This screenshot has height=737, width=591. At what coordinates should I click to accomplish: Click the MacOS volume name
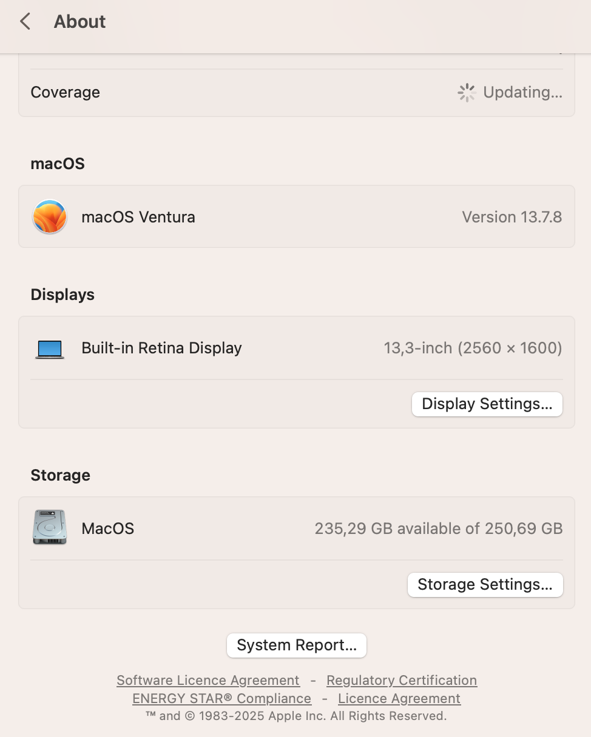(107, 529)
